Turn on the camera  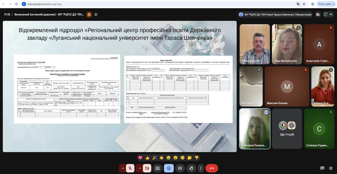point(147,168)
